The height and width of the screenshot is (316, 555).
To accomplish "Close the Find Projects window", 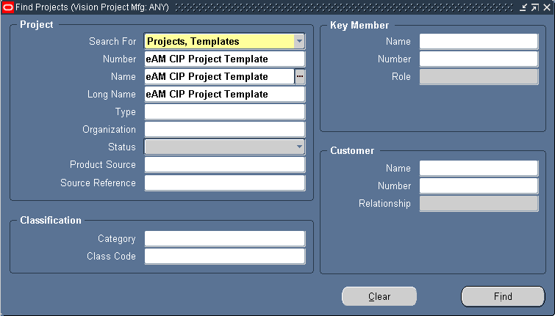I will (x=547, y=7).
